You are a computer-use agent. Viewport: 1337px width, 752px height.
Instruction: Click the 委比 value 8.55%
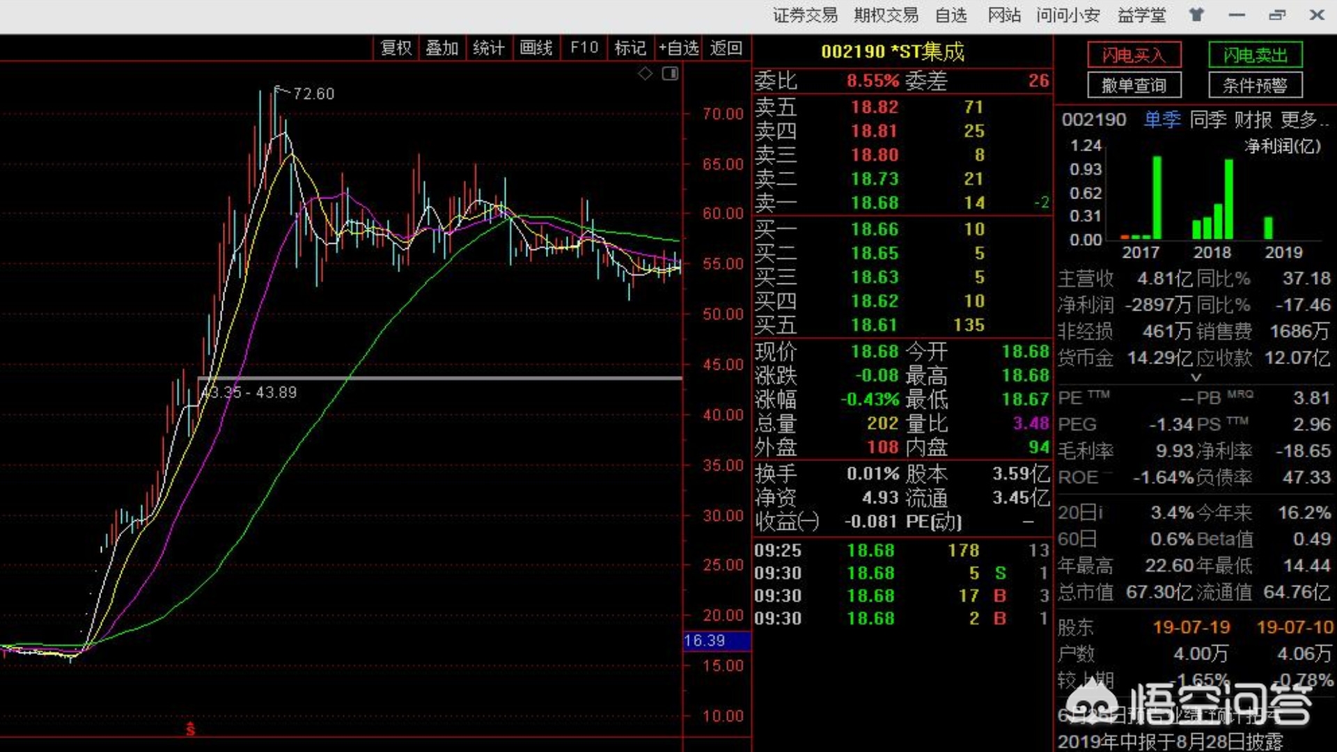tap(873, 81)
